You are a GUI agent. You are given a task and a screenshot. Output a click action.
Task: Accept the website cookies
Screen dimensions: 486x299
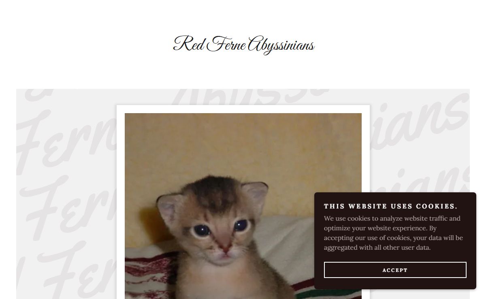coord(395,270)
